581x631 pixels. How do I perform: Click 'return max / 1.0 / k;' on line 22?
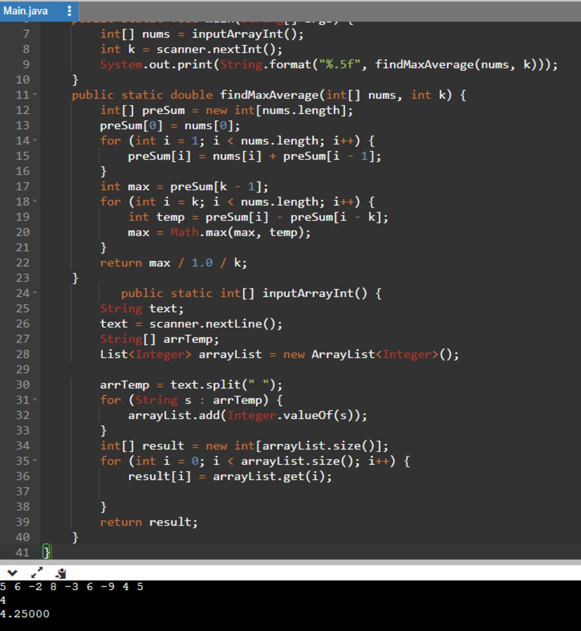click(x=174, y=263)
